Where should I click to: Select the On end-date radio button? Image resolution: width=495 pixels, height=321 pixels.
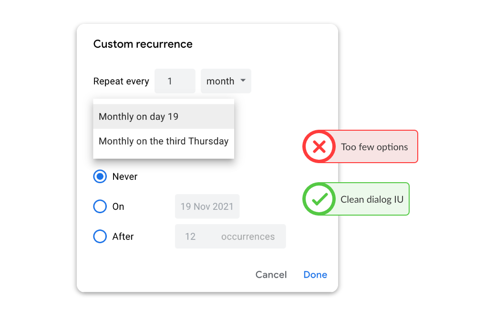click(100, 207)
